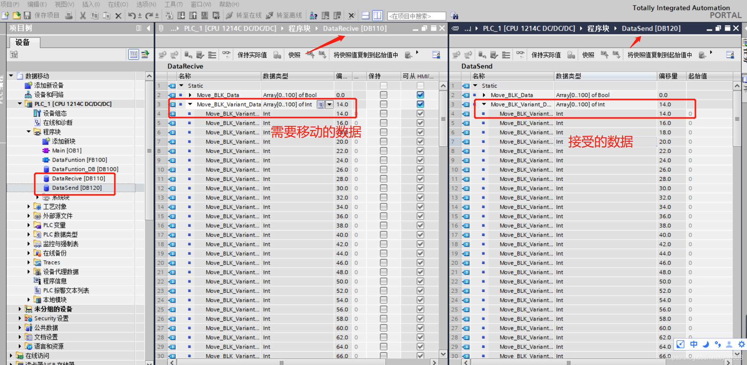Toggle HMI accessible checkbox for Move_BLK_Variant_Data array

pyautogui.click(x=420, y=104)
